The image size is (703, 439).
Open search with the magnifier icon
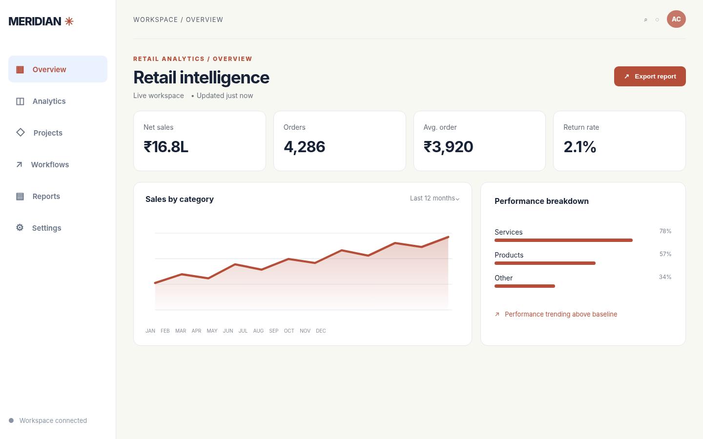point(645,20)
